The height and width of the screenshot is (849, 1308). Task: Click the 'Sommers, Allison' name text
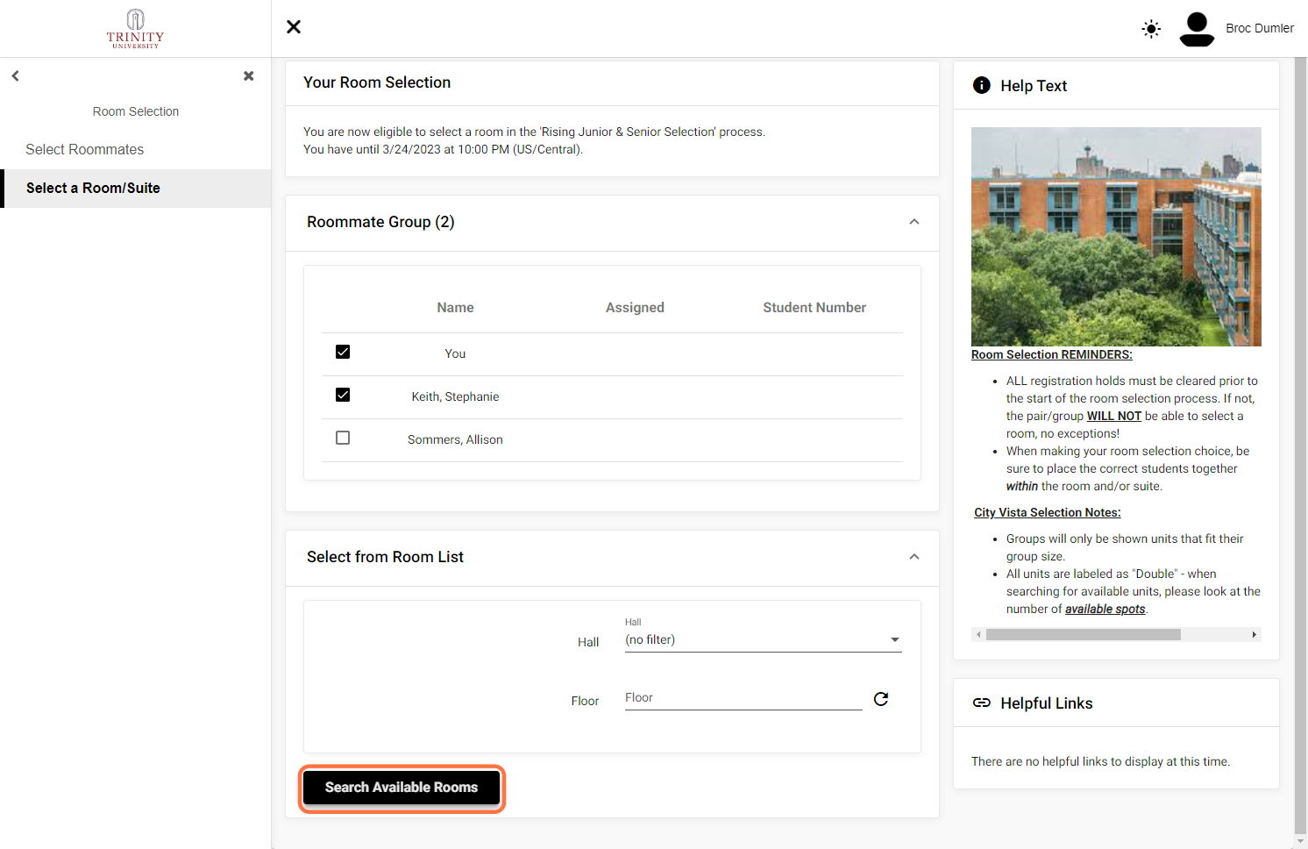(x=455, y=440)
